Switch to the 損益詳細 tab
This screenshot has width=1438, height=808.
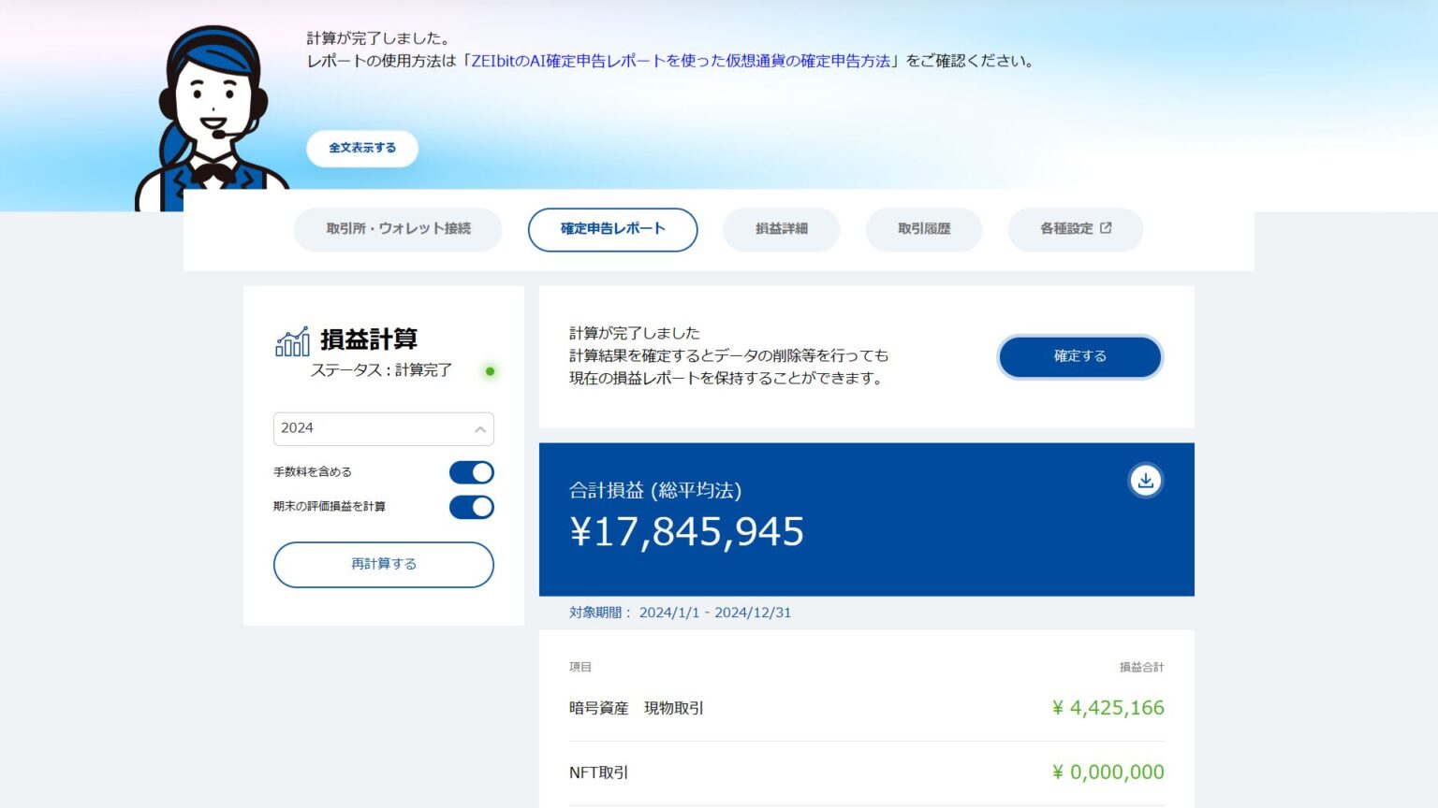[x=781, y=229]
